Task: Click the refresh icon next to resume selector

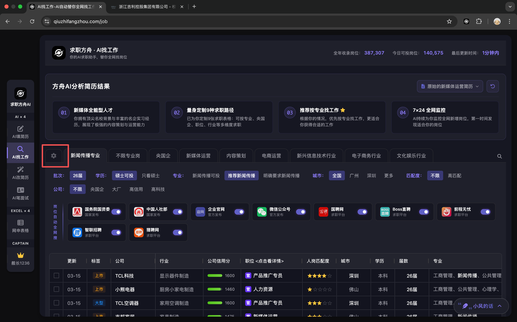Action: click(x=492, y=86)
